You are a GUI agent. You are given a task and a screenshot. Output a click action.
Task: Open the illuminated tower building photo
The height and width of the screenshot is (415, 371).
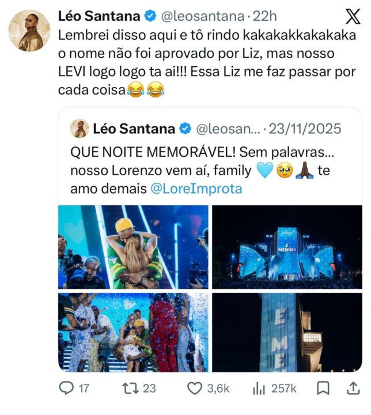pos(286,332)
